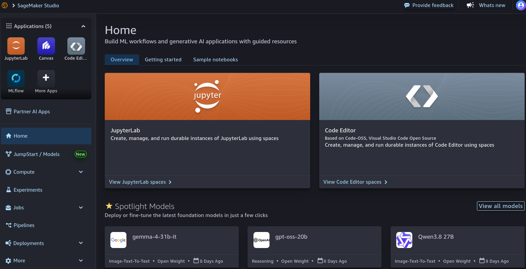Viewport: 526px width, 269px height.
Task: Click the Image-Text-To-Text tag on Qwen3.8 27B card
Action: coord(415,261)
